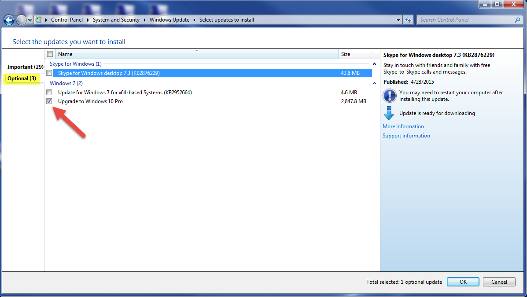Collapse the Windows 7 (2) group
Screen dimensions: 527x297
point(374,83)
